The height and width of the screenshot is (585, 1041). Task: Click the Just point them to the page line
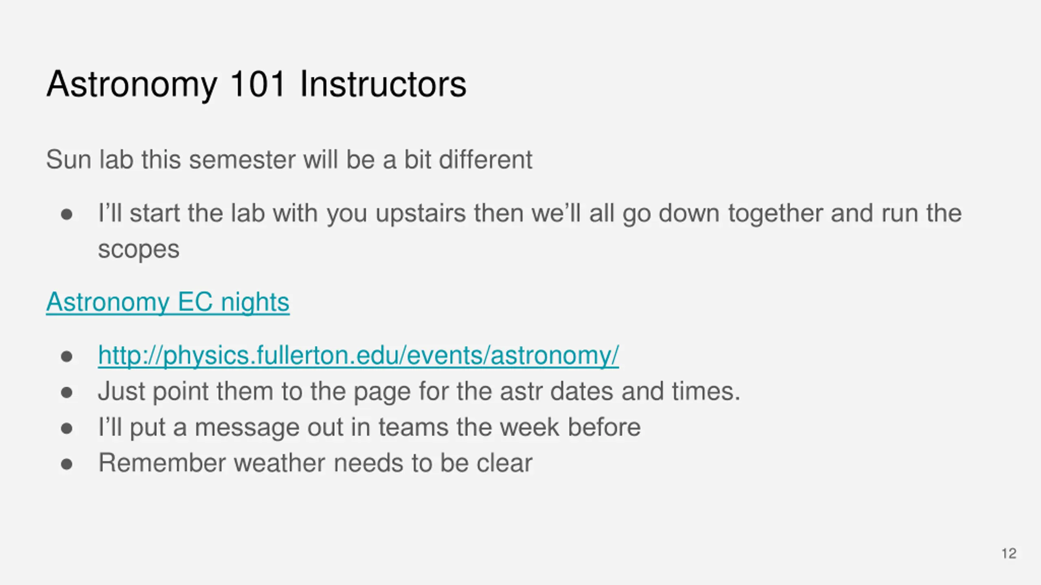click(419, 392)
